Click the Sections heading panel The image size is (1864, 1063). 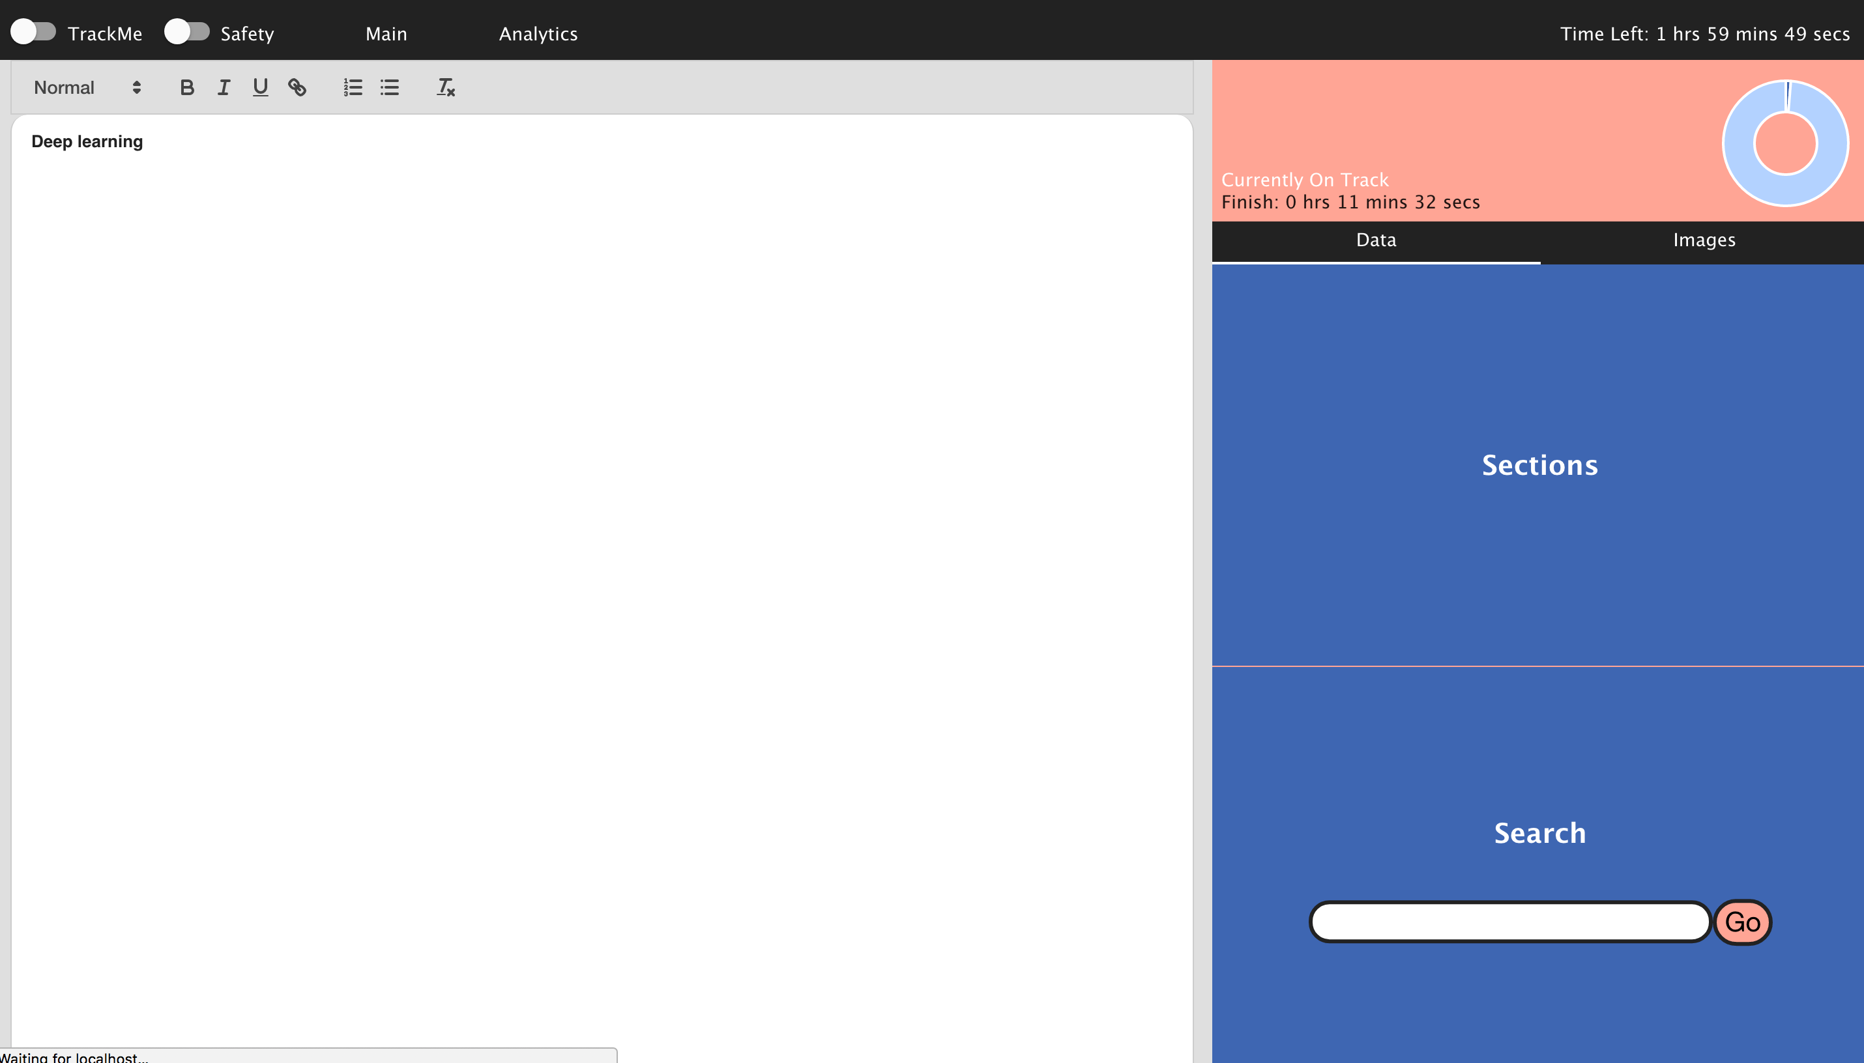point(1539,465)
